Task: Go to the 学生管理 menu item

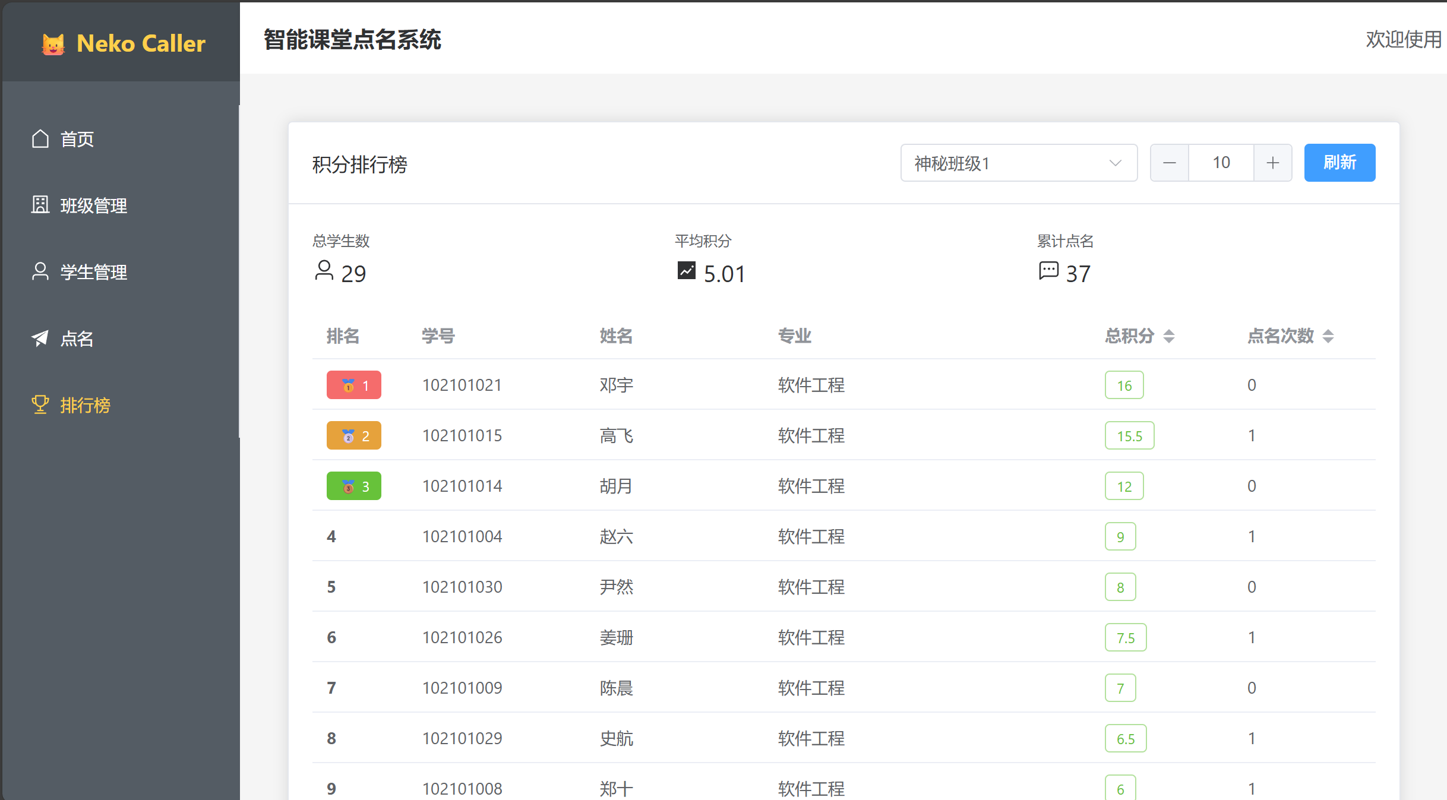Action: tap(93, 272)
